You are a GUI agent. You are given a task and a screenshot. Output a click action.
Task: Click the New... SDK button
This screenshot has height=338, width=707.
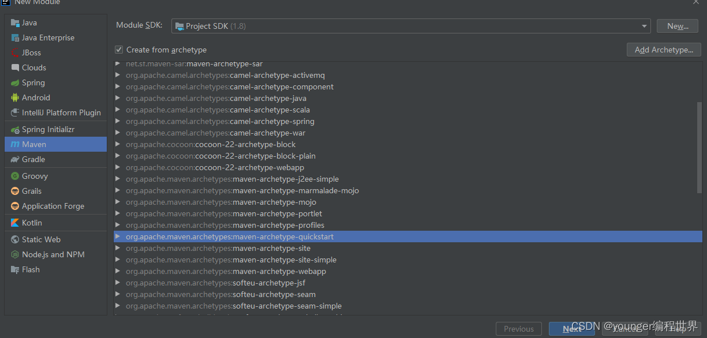678,26
